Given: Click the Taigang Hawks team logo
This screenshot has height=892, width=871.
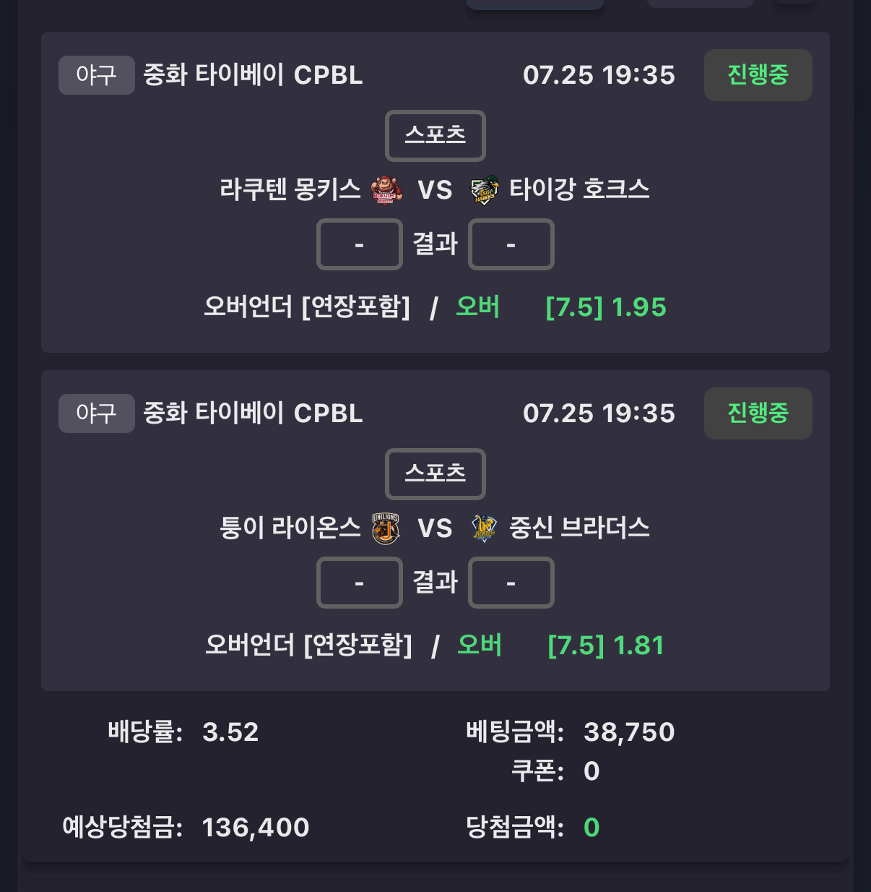Looking at the screenshot, I should pyautogui.click(x=485, y=190).
